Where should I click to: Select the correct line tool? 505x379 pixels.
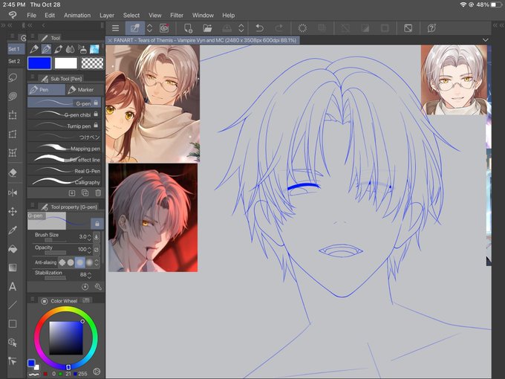(13, 361)
